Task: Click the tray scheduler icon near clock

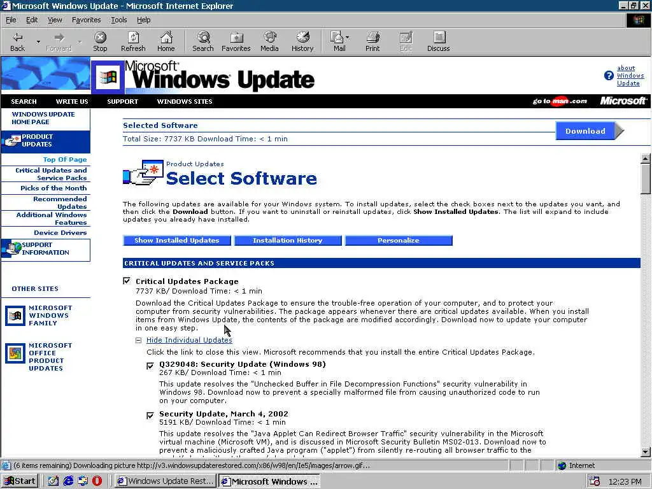Action: click(x=594, y=481)
